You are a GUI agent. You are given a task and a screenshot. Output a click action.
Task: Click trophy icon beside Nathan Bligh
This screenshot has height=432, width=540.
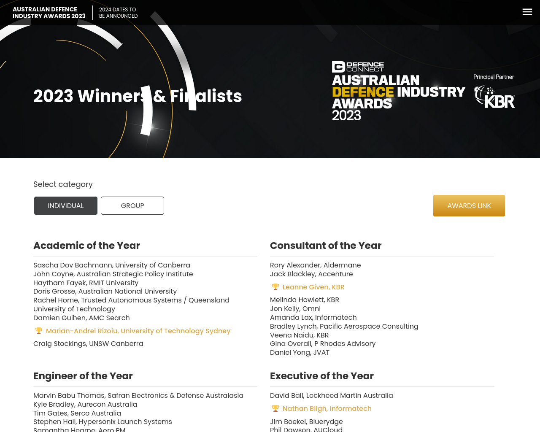pyautogui.click(x=275, y=408)
